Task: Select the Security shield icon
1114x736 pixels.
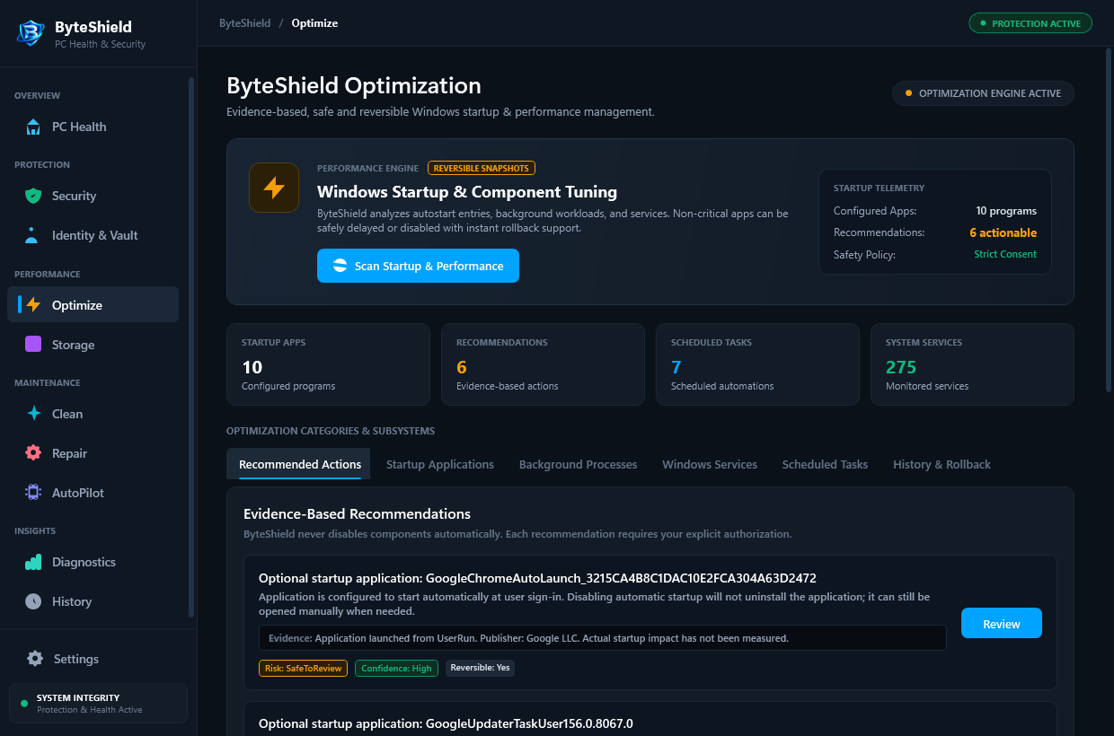Action: pyautogui.click(x=33, y=196)
